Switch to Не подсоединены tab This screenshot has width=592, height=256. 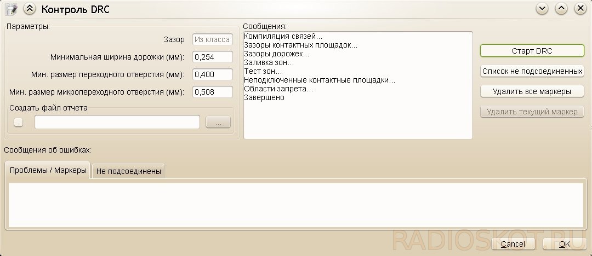tap(128, 171)
